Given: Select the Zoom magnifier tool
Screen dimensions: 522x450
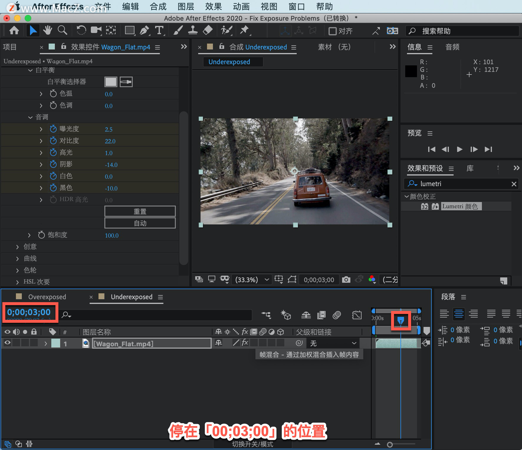Looking at the screenshot, I should tap(62, 30).
